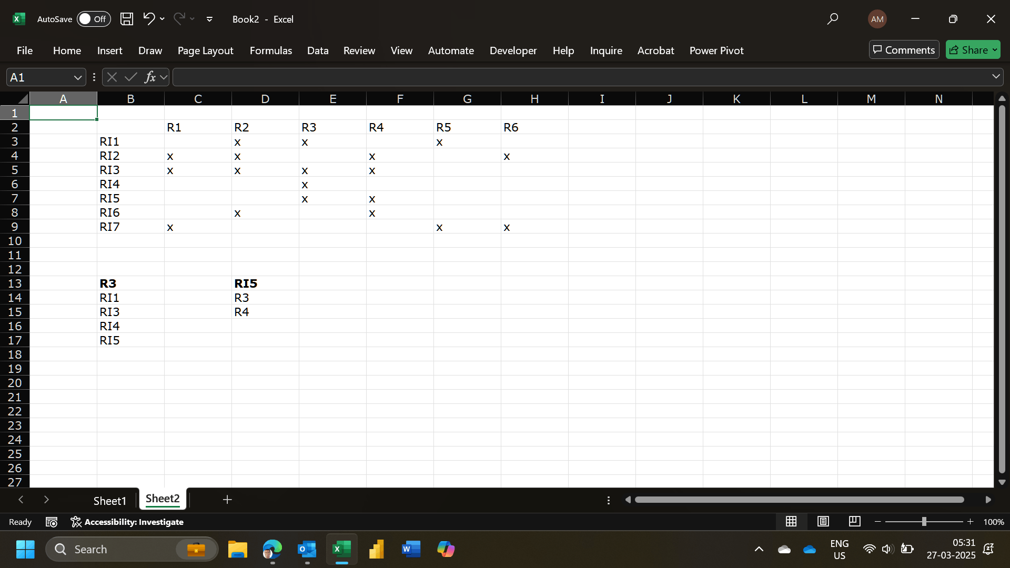Click the Insert Function fx icon
Screen dimensions: 1010x568
click(x=150, y=77)
